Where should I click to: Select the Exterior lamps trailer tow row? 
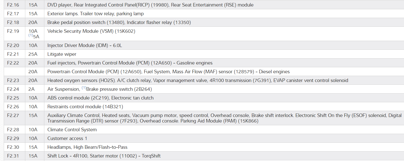point(95,14)
